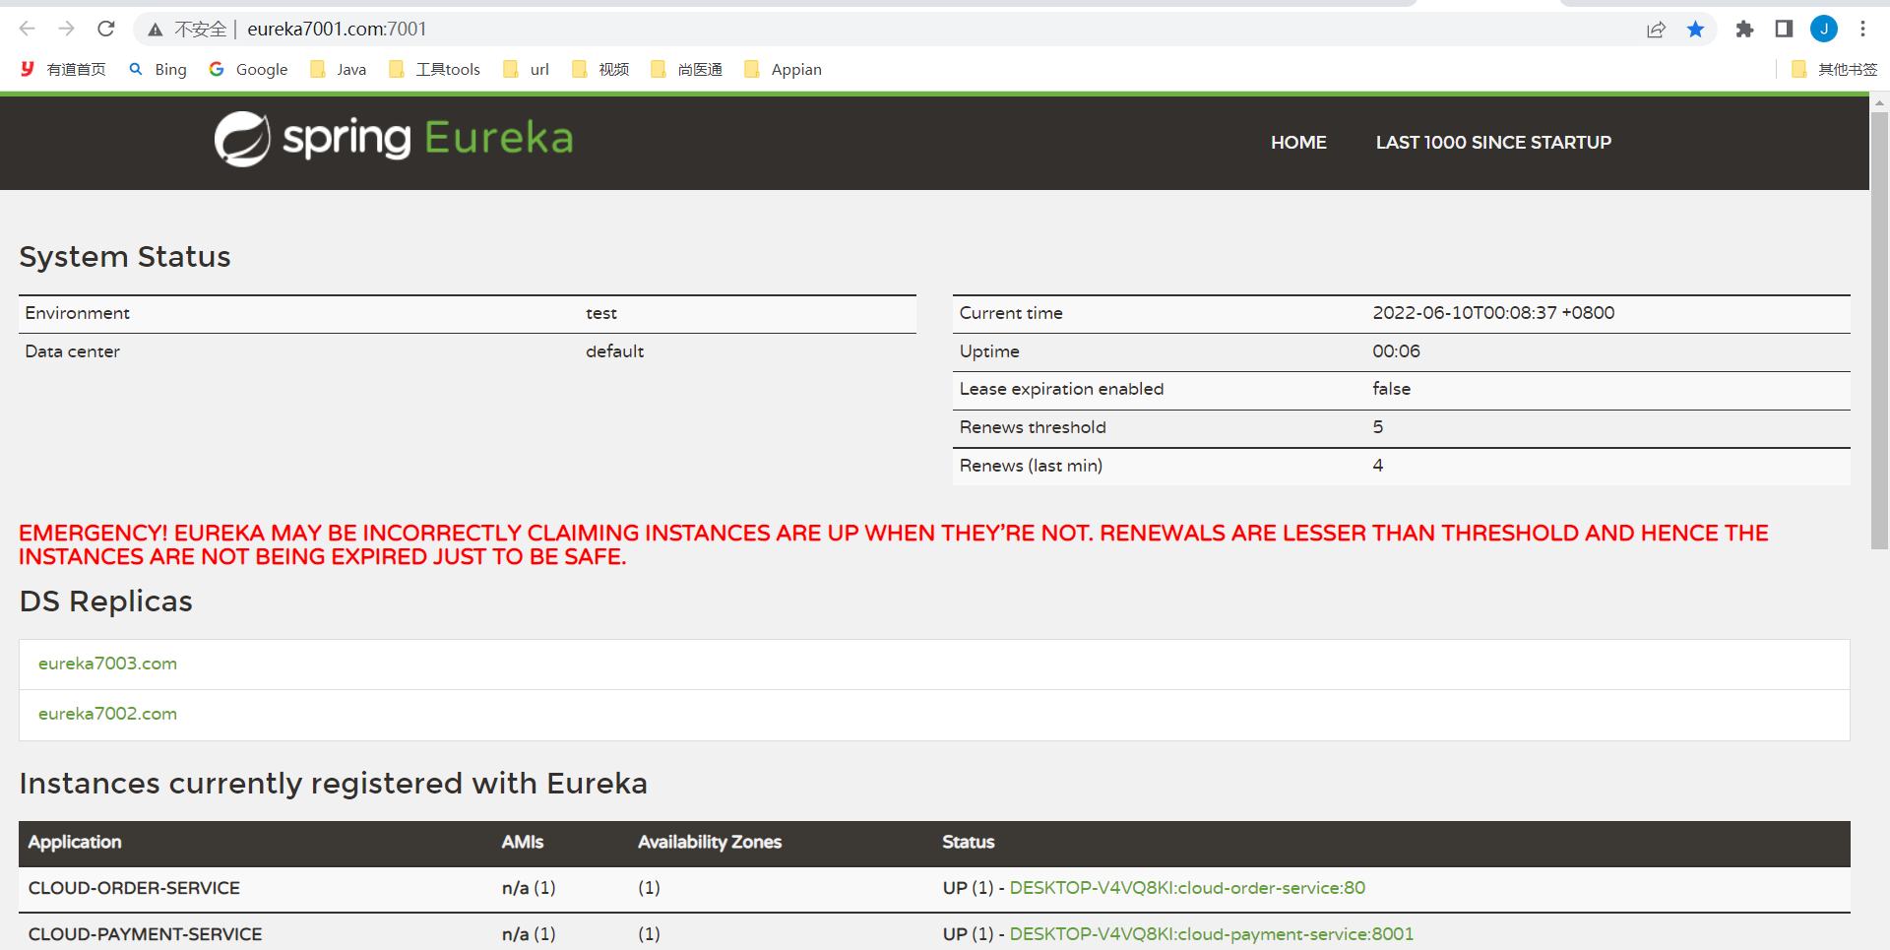Click the Renews threshold row label
Screen dimensions: 1890x950
pyautogui.click(x=1033, y=427)
